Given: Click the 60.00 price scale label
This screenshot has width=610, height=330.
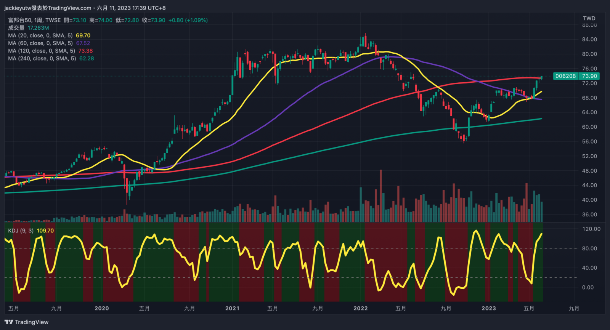Looking at the screenshot, I should click(589, 127).
